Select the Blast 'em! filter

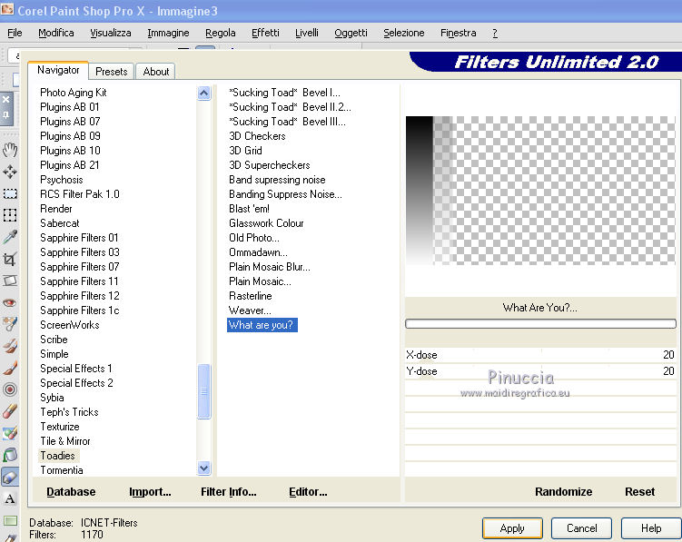tap(249, 209)
